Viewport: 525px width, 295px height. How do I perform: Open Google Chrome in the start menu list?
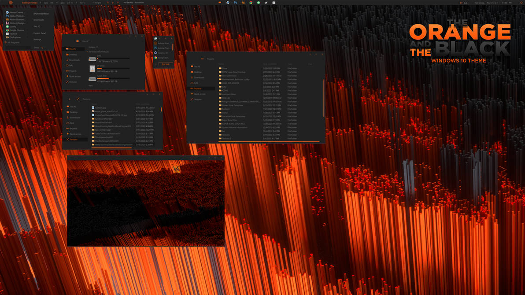[15, 30]
